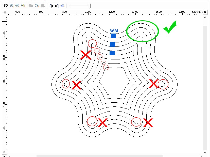Click the blue arrow magnifier view icon
Screen dimensions: 210x157
pyautogui.click(x=62, y=6)
